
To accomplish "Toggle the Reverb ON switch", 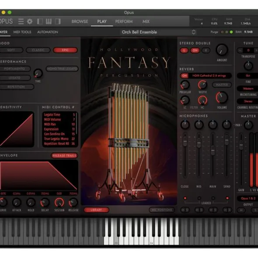I will pyautogui.click(x=185, y=76).
